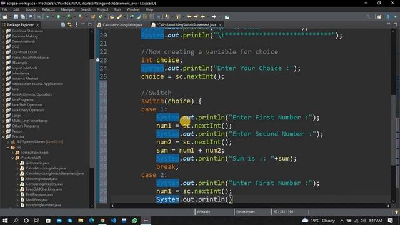Click the Open Task pencil icon
Image resolution: width=400 pixels, height=225 pixels.
tap(119, 17)
